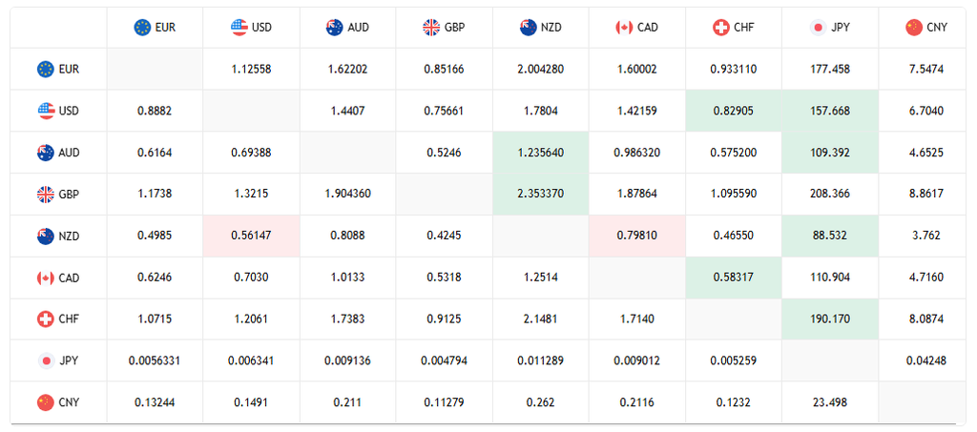This screenshot has width=977, height=432.
Task: Click the CHF flag icon in header row
Action: 721,28
